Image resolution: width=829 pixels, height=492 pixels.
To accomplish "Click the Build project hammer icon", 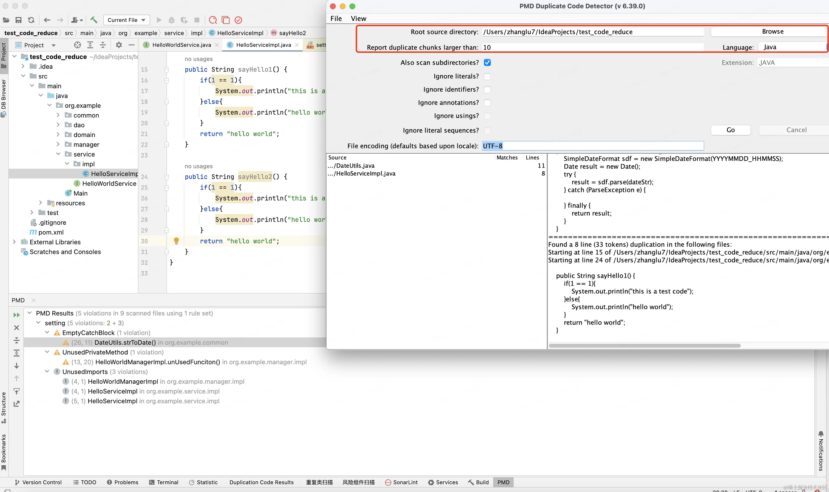I will (94, 20).
